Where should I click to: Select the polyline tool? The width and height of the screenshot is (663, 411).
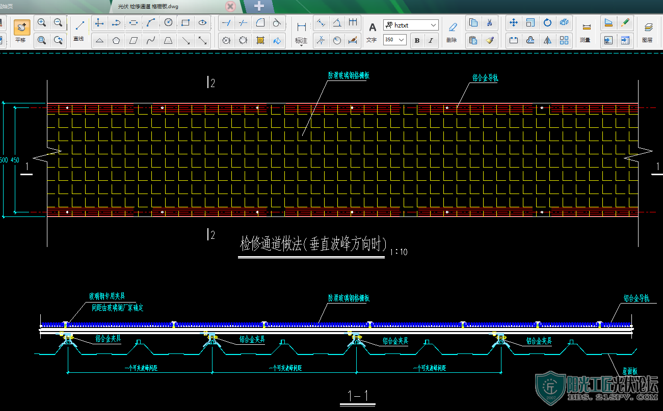[116, 23]
